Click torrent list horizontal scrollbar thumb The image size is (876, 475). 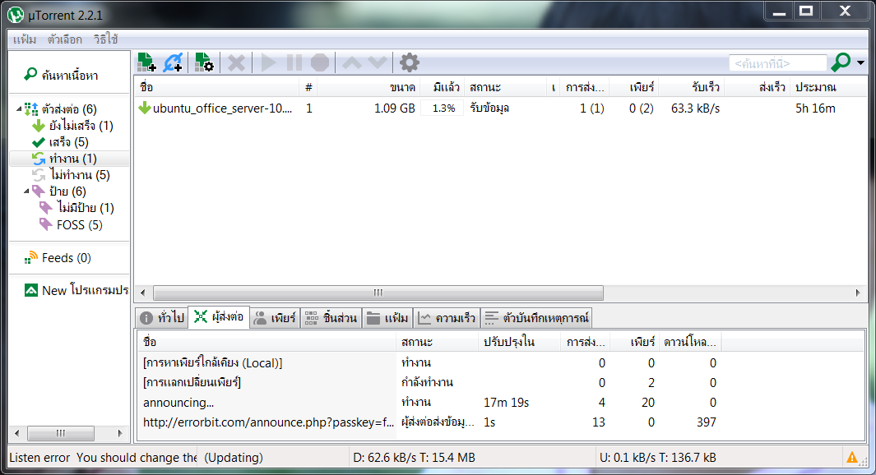coord(378,293)
